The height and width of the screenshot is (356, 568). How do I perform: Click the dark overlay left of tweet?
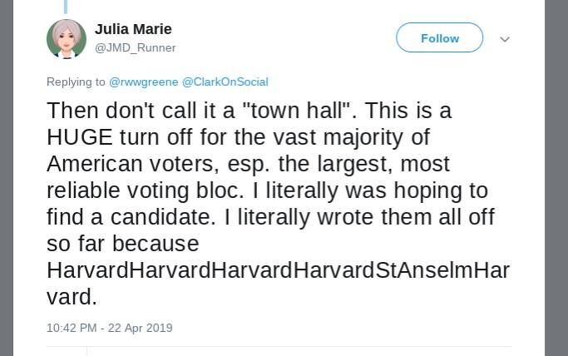7,178
